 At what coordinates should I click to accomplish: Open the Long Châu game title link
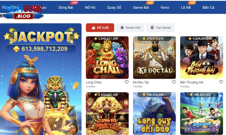point(94,82)
